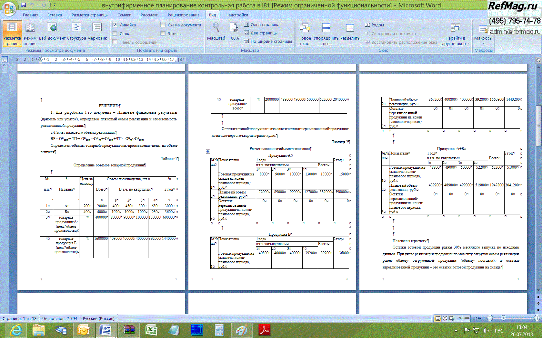Split the window with Разделить

tap(350, 32)
